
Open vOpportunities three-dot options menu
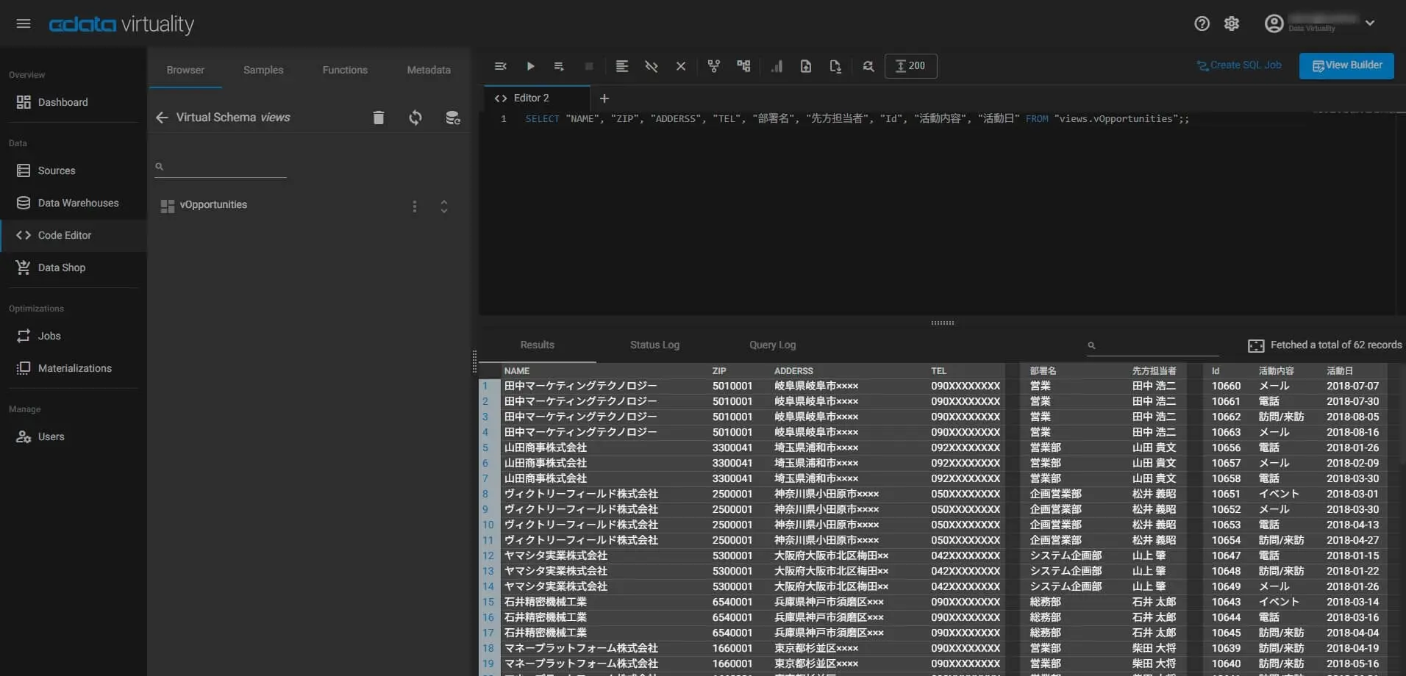tap(415, 206)
